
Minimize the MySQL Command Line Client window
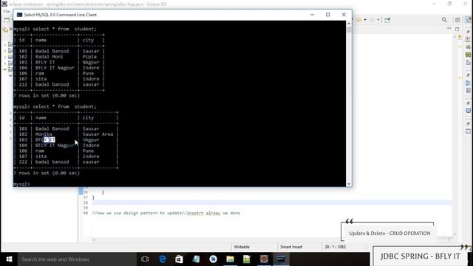(312, 15)
